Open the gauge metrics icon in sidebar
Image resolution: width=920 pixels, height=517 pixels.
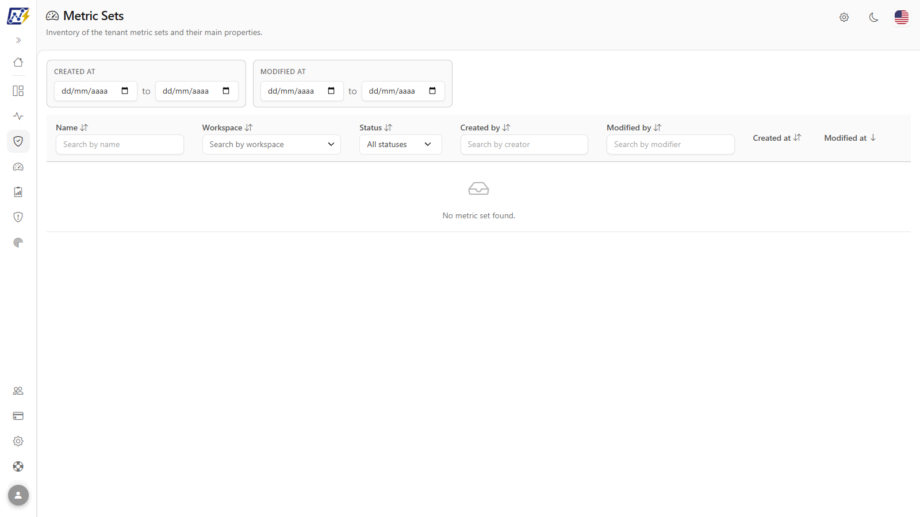(x=18, y=167)
